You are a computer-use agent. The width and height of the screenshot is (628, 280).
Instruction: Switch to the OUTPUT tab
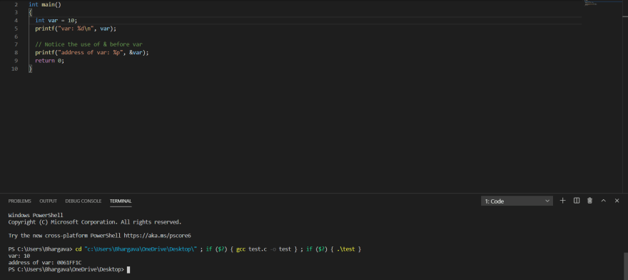tap(48, 201)
